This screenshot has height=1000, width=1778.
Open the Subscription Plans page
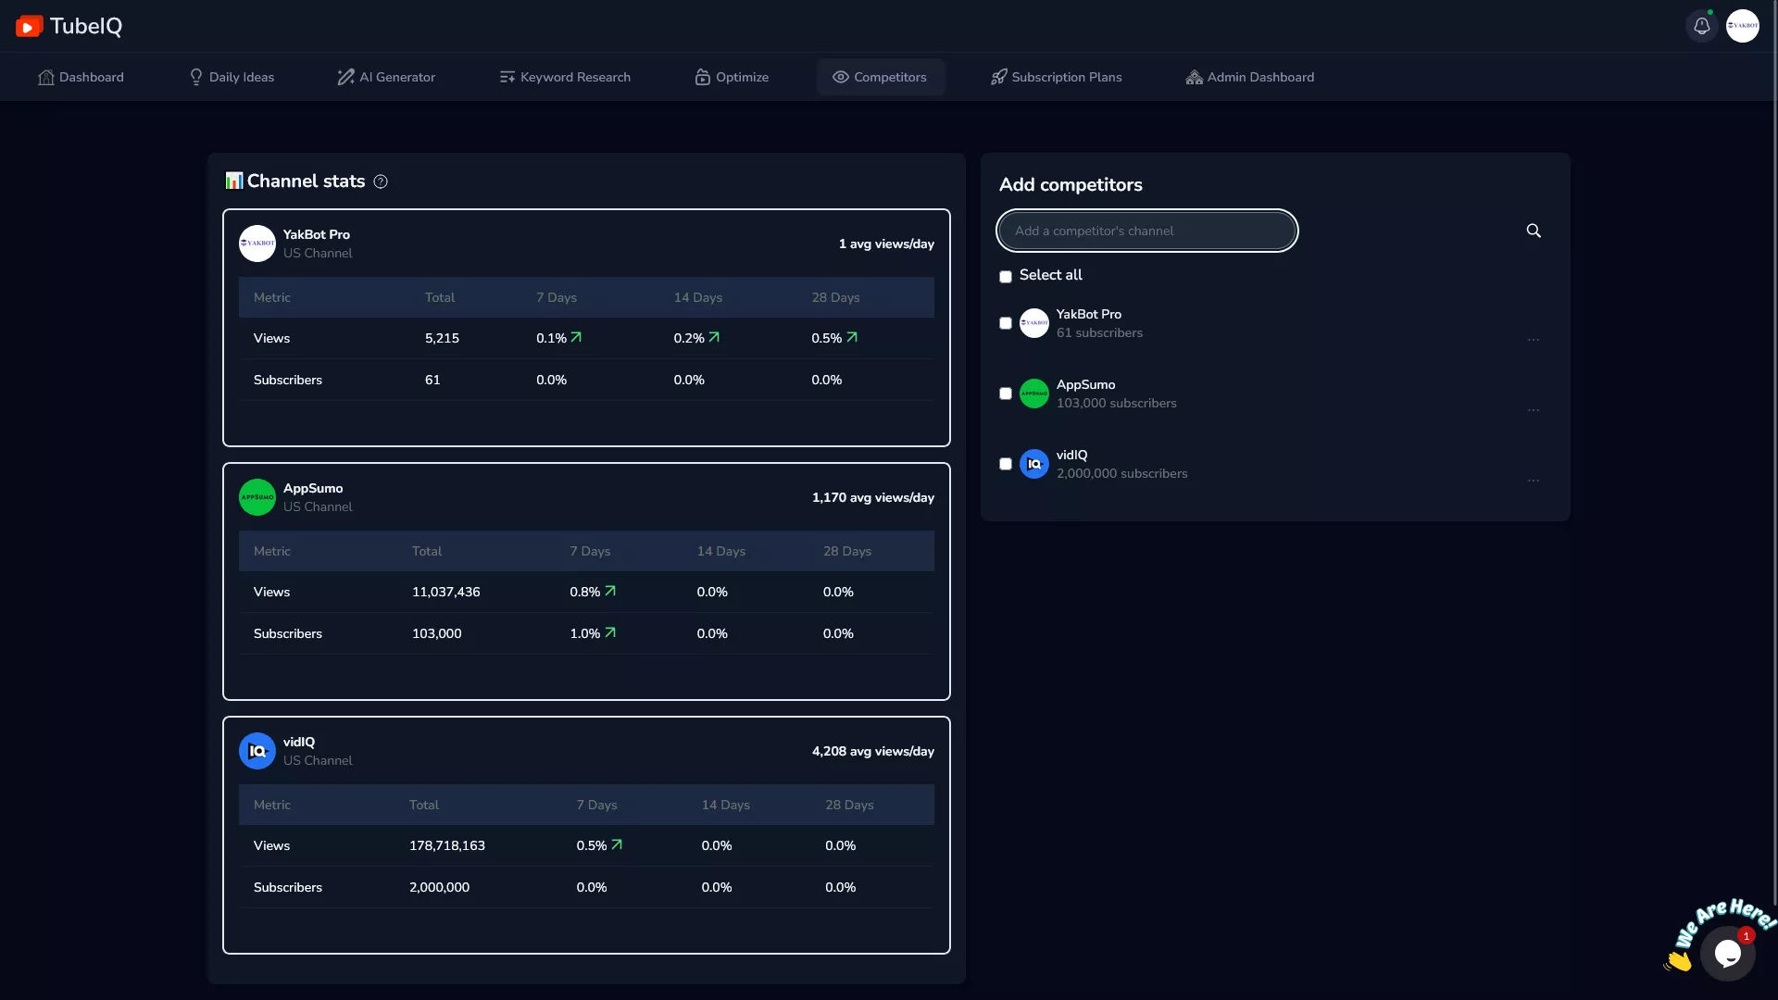point(1056,77)
